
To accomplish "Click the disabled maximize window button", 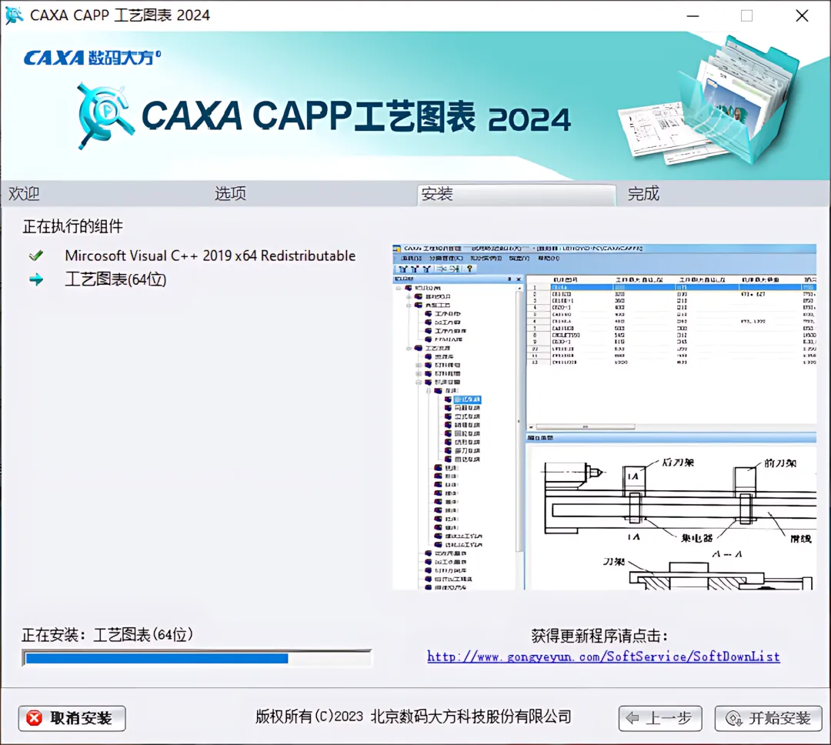I will coord(746,16).
